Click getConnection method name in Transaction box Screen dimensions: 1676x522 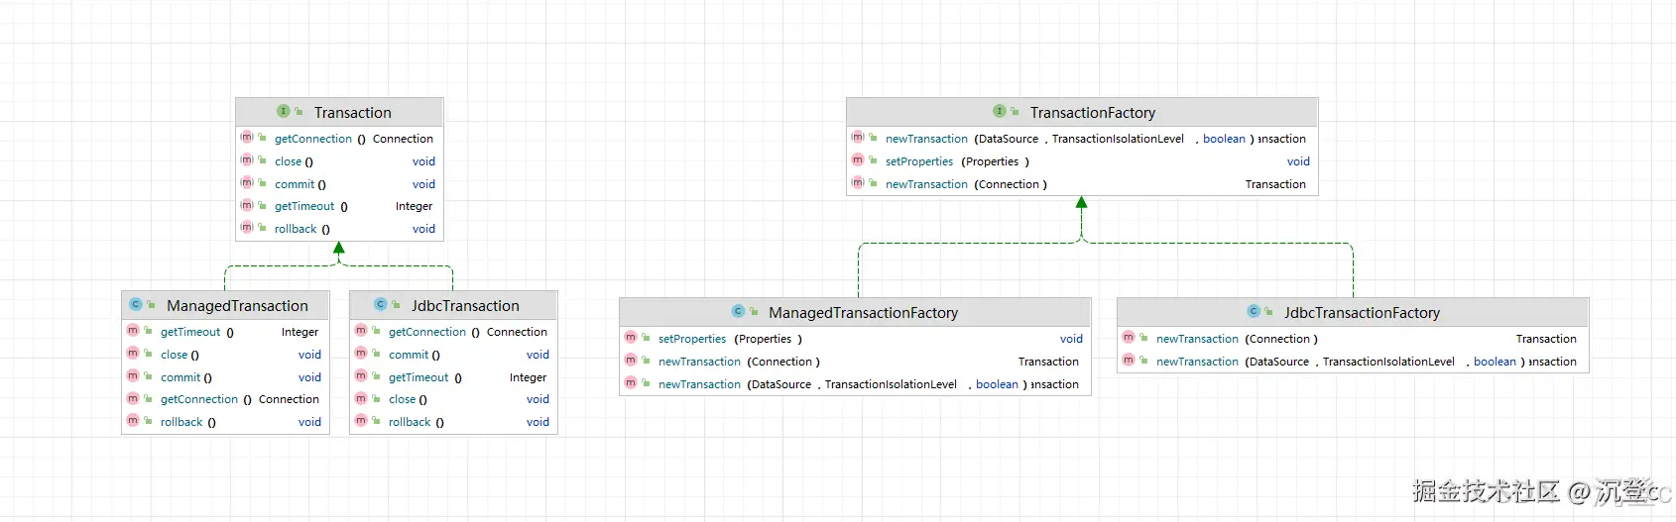pos(313,139)
